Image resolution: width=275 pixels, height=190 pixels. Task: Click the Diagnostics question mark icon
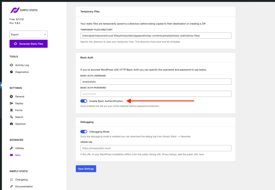pos(11,72)
